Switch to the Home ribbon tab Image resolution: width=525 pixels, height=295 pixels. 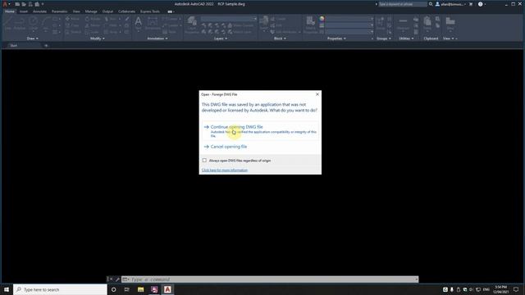pyautogui.click(x=10, y=11)
